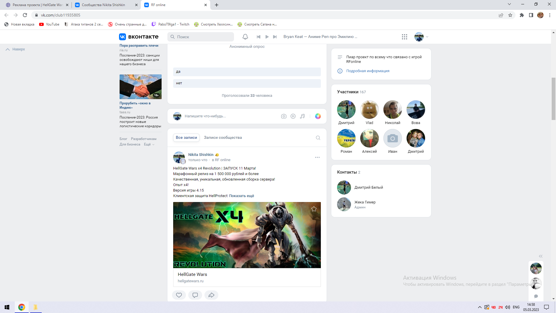The image size is (556, 313).
Task: Bookmark the HellGate link with star icon
Action: click(314, 209)
